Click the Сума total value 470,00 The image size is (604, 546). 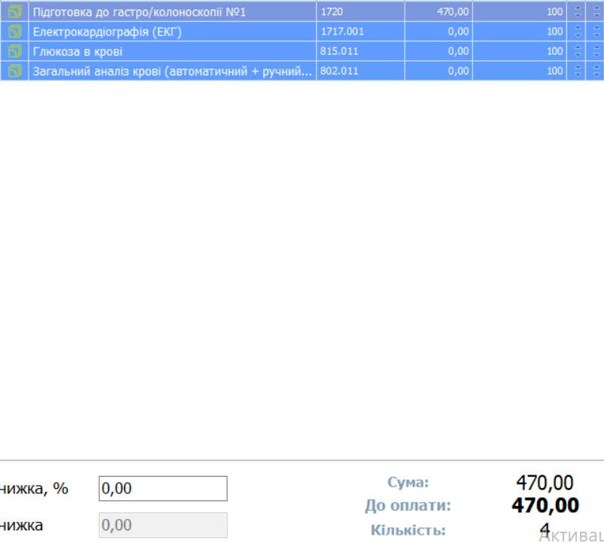545,483
